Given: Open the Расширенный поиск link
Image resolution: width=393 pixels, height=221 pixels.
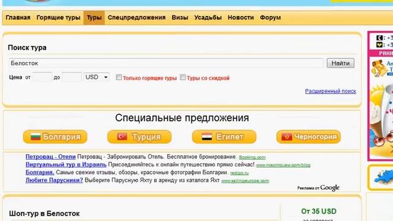Looking at the screenshot, I should coord(330,91).
